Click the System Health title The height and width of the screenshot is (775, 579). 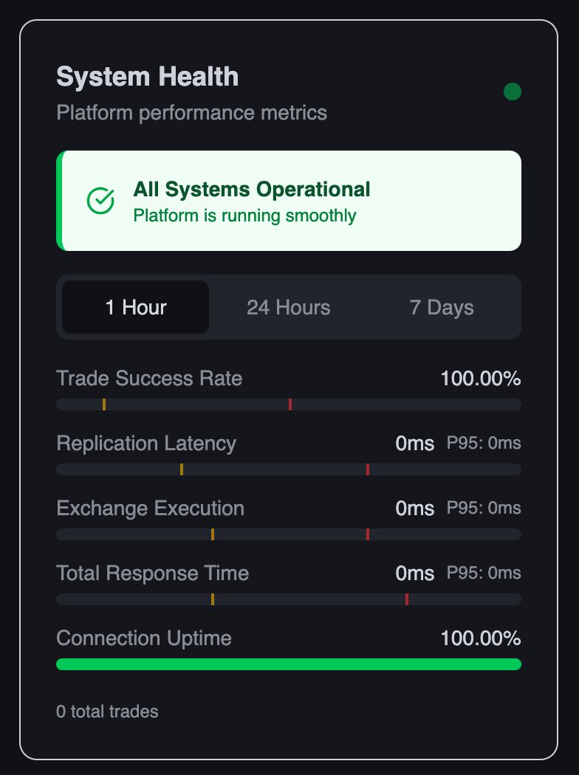[x=148, y=77]
